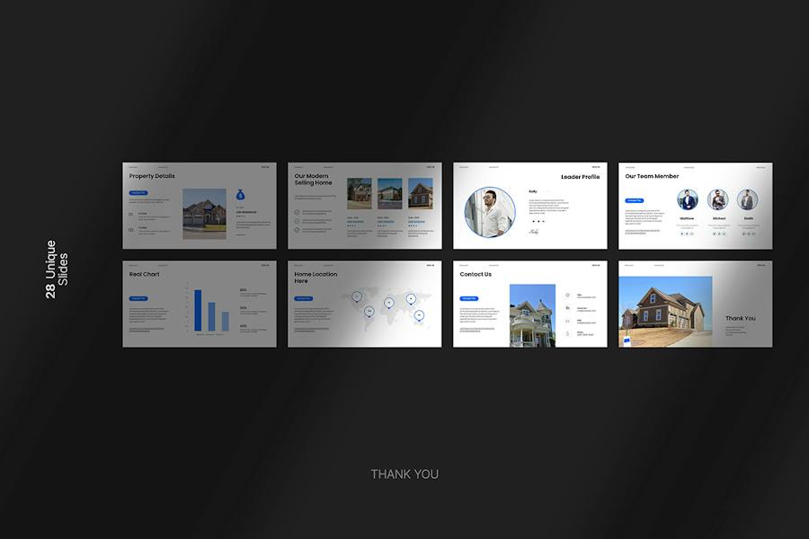
Task: Open the Property Details slide
Action: (200, 206)
